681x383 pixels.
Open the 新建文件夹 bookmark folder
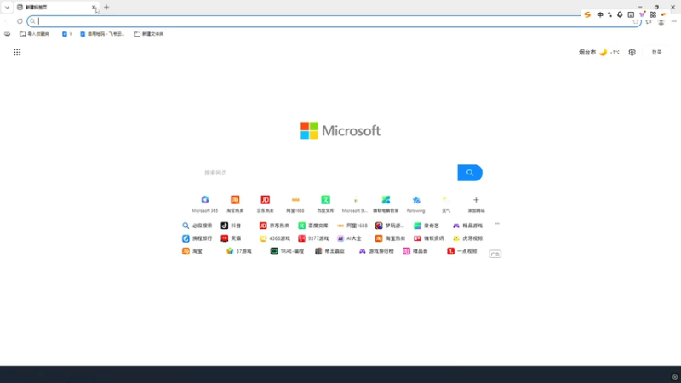click(149, 34)
